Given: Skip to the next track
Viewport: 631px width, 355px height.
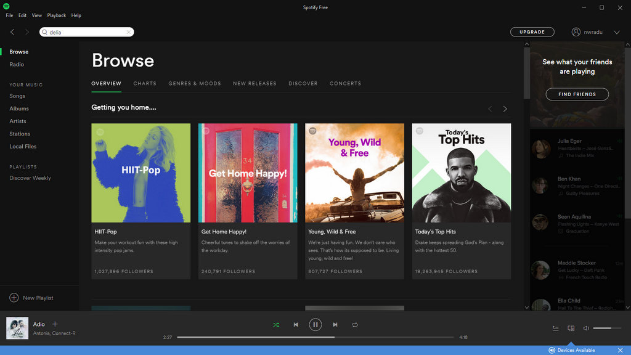Looking at the screenshot, I should [x=335, y=324].
